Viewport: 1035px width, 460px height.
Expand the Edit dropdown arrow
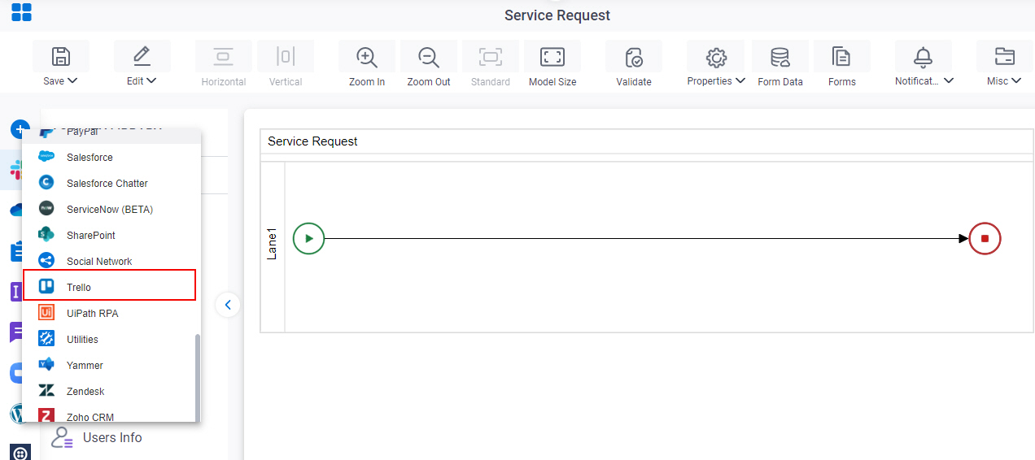pyautogui.click(x=151, y=80)
